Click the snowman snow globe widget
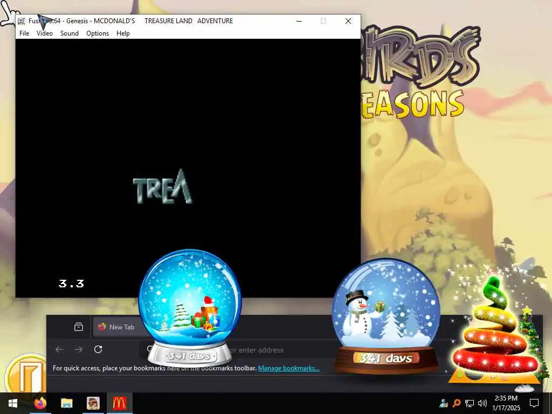This screenshot has width=552, height=414. click(x=386, y=315)
